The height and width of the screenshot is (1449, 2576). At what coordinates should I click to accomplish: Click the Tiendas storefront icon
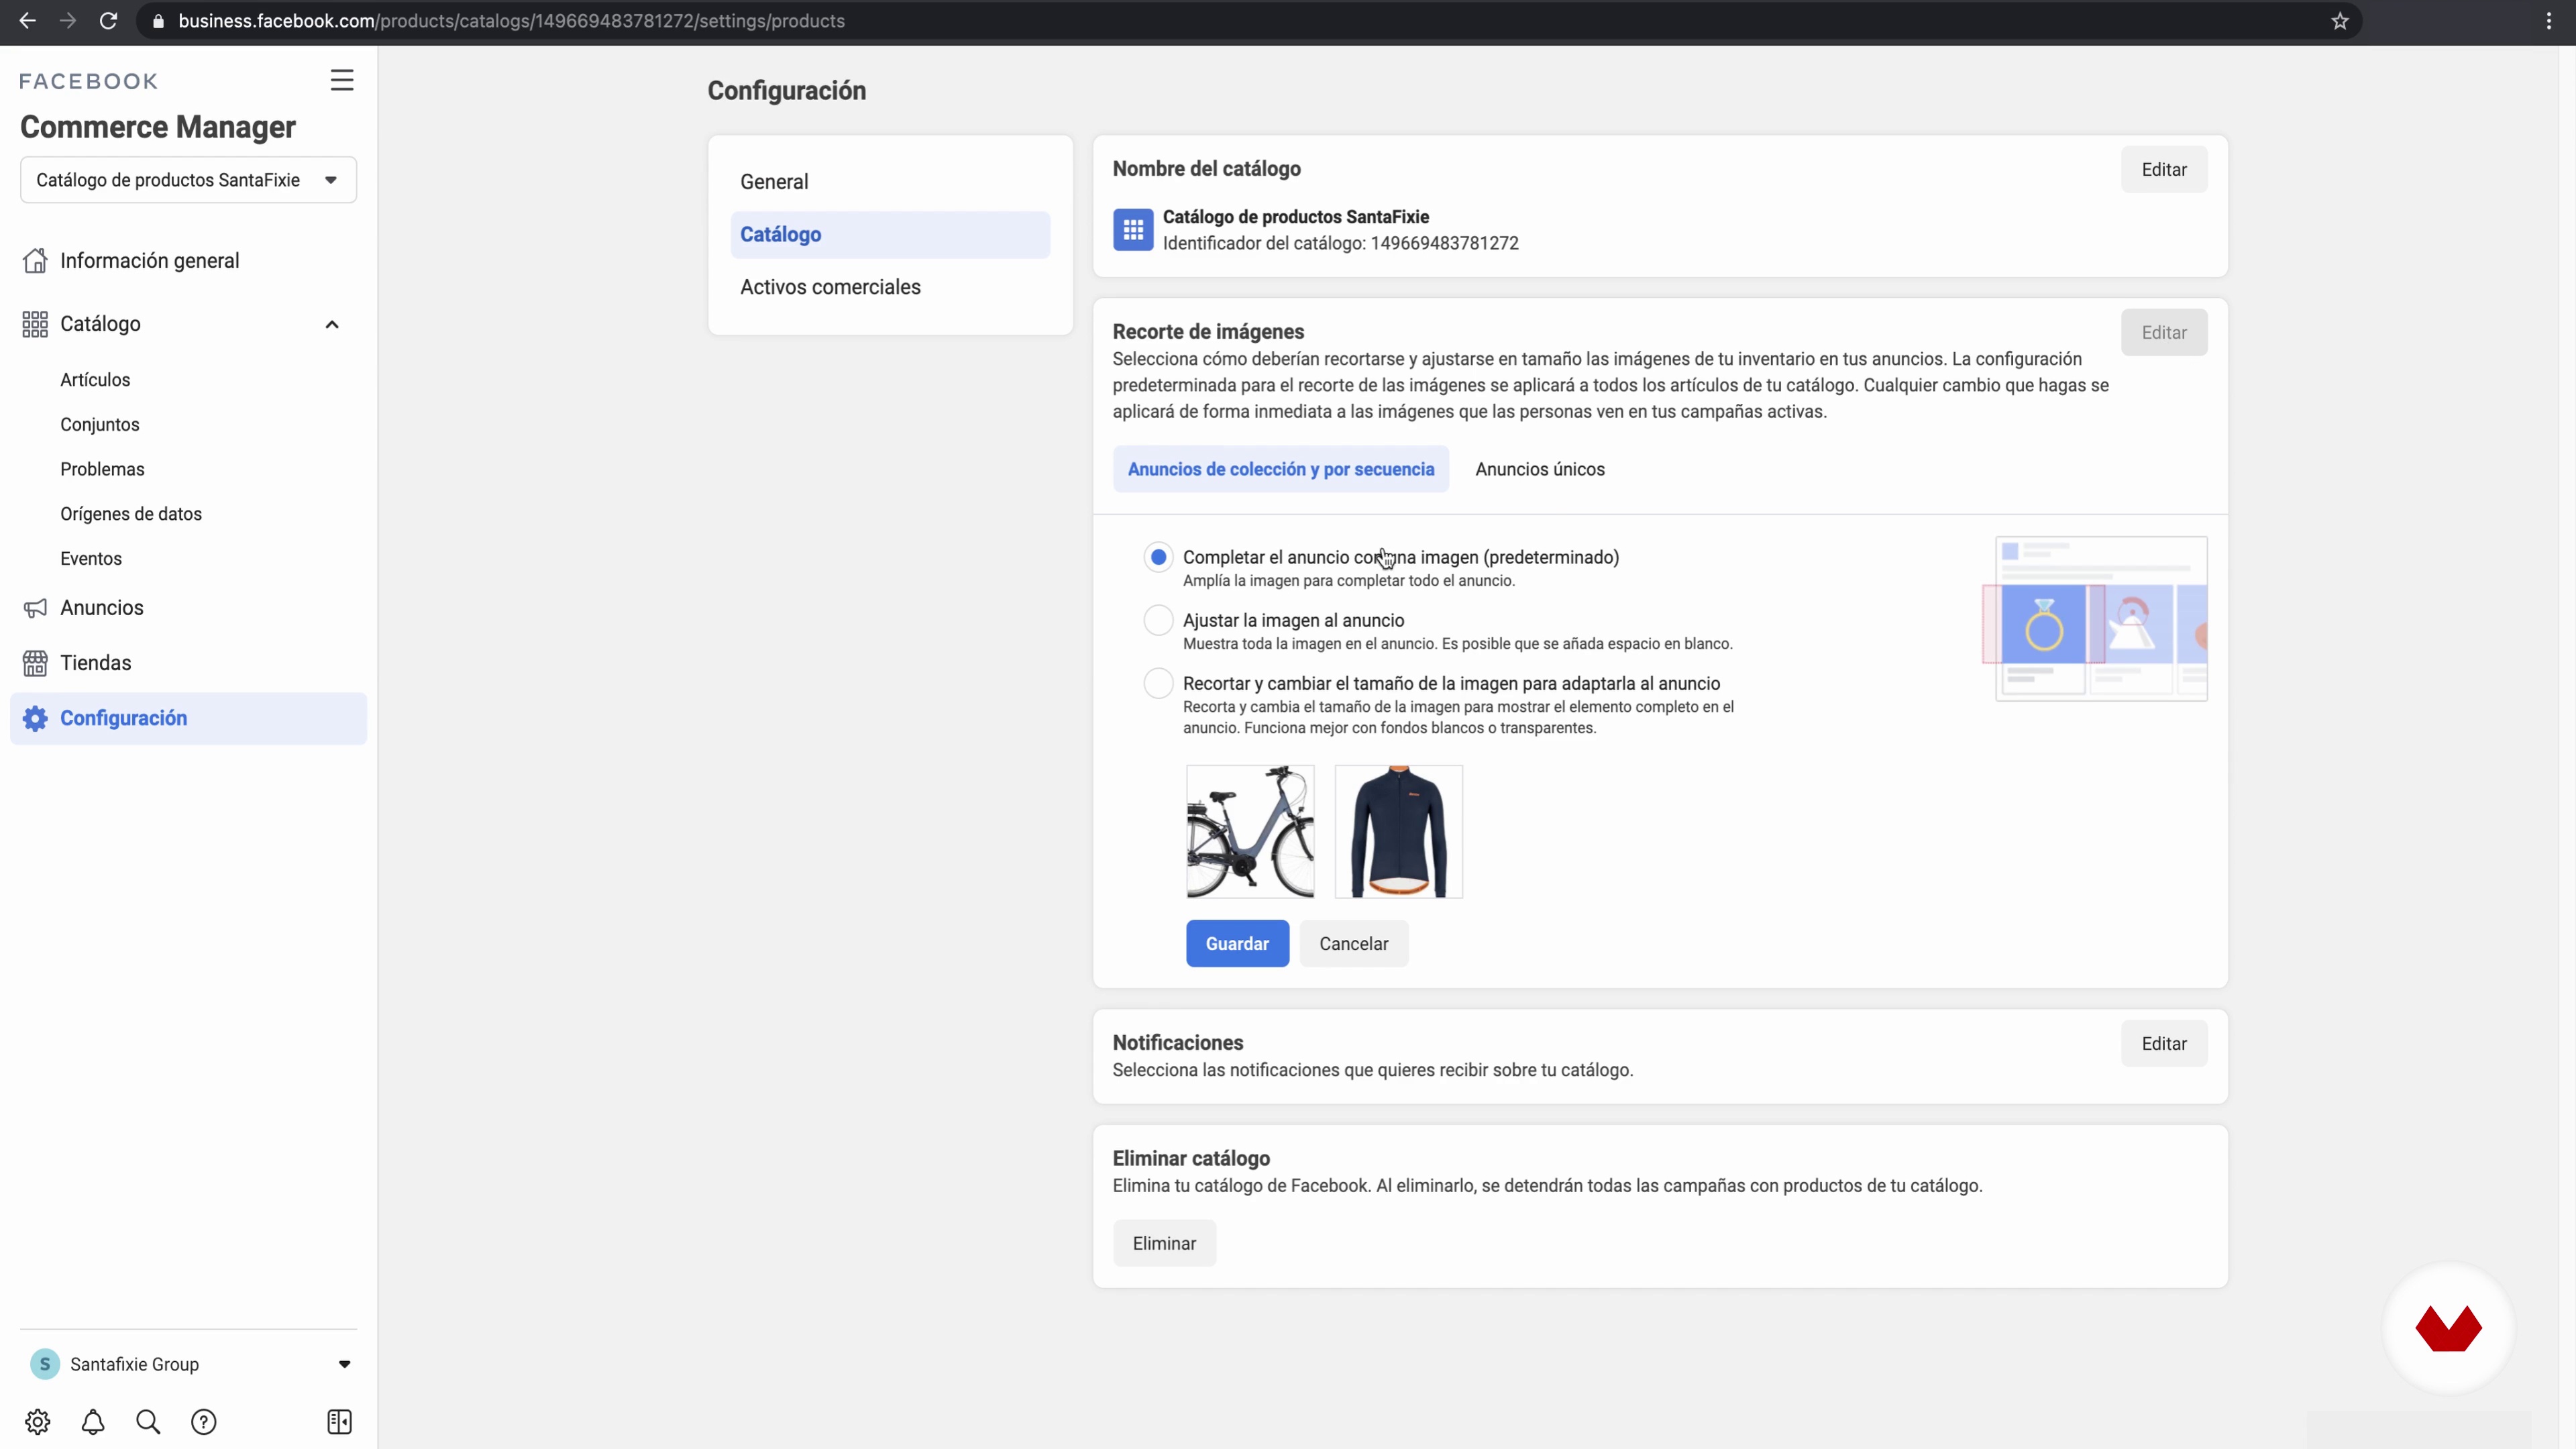pos(35,663)
